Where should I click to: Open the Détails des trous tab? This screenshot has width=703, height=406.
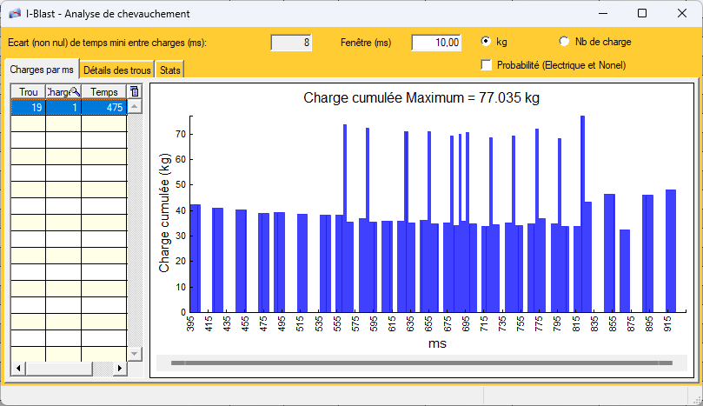click(117, 70)
